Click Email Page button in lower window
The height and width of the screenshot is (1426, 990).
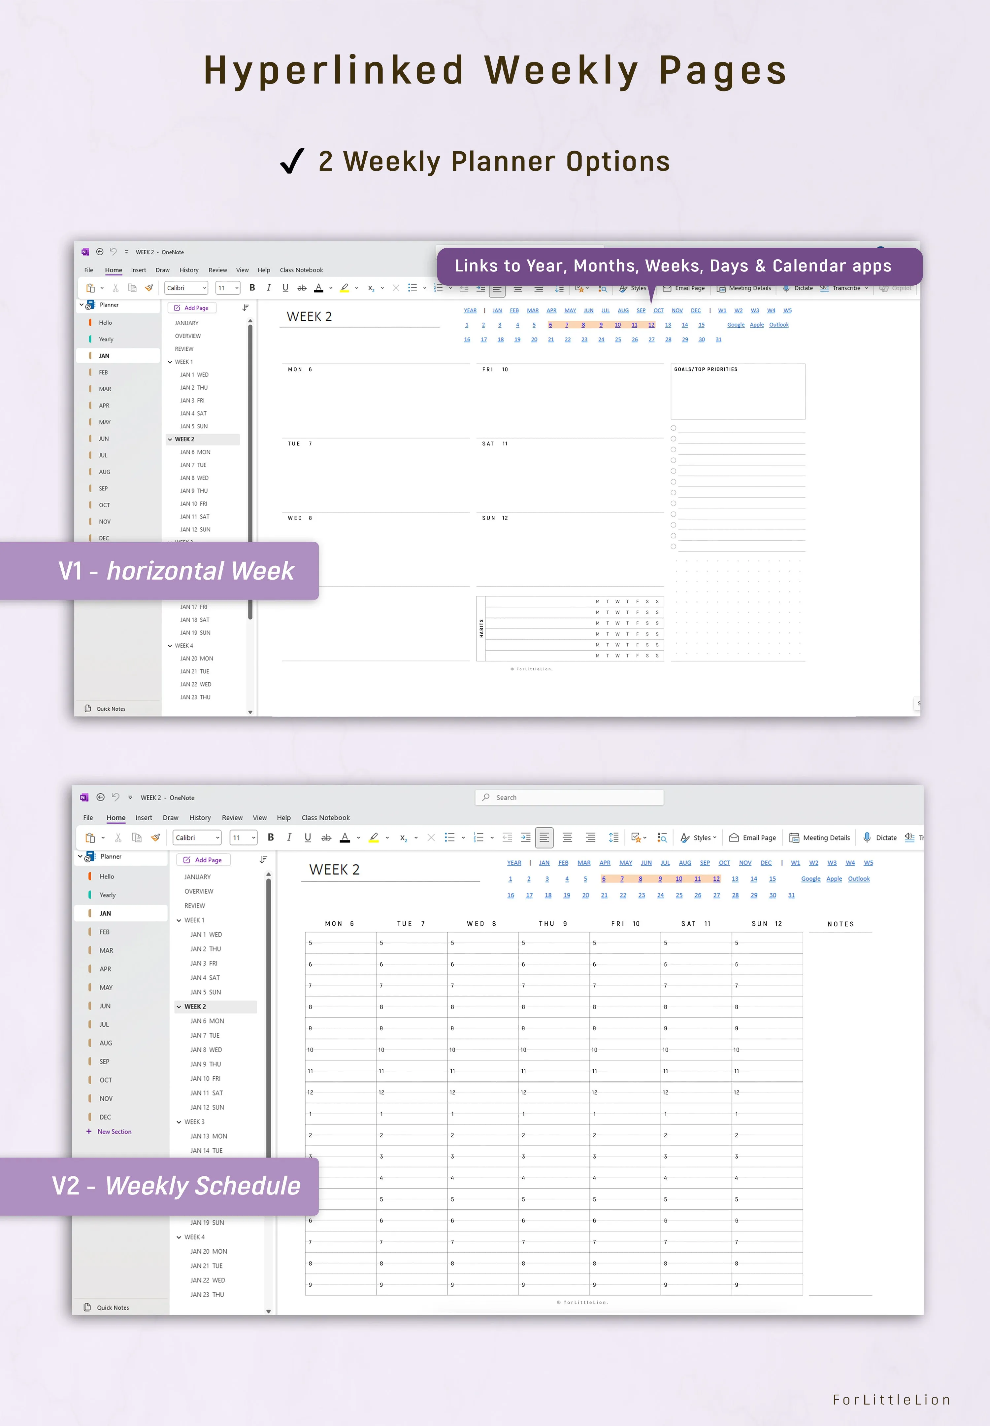point(752,838)
